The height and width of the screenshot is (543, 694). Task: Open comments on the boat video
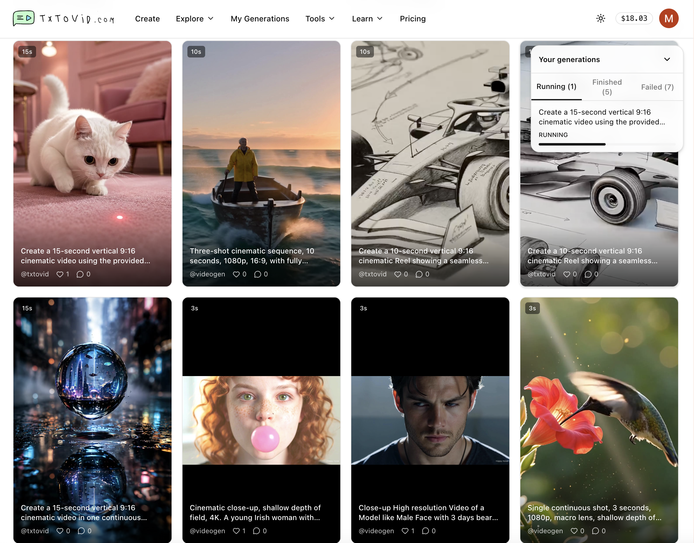pos(257,274)
